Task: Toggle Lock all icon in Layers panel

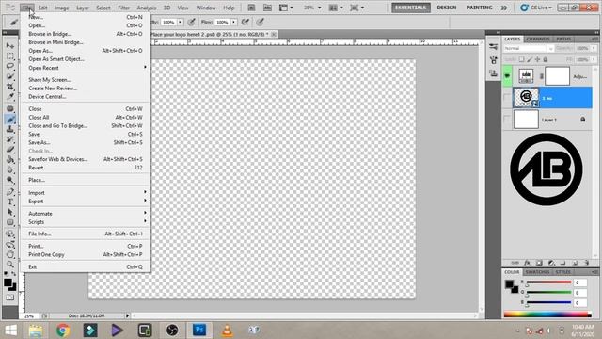Action: [546, 59]
